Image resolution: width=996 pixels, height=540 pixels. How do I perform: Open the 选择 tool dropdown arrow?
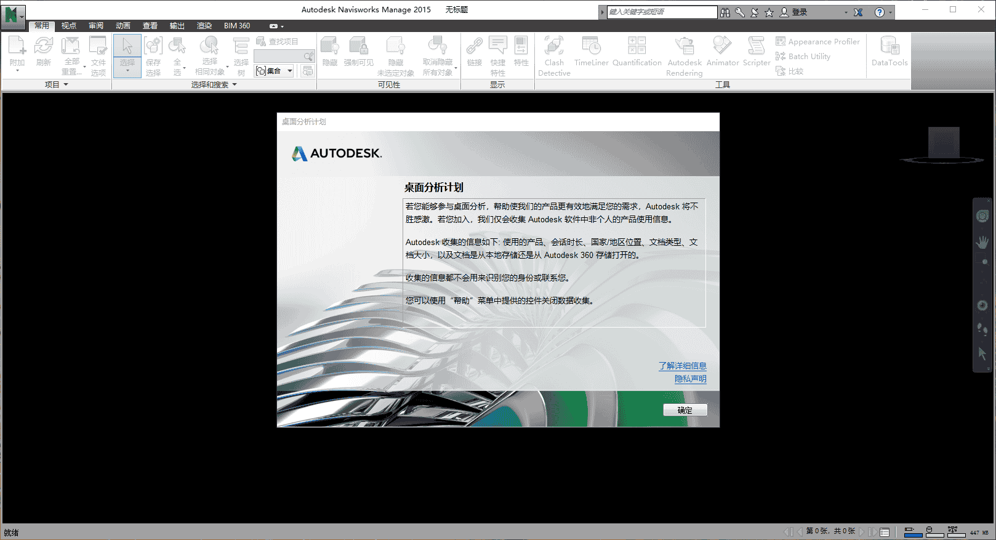pyautogui.click(x=127, y=71)
